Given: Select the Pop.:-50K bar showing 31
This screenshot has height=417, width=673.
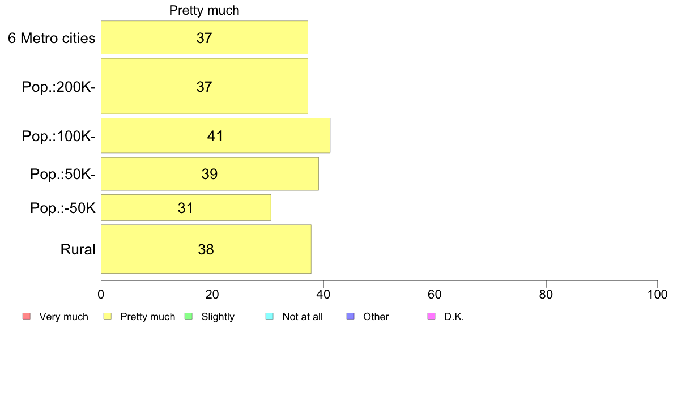Looking at the screenshot, I should (x=186, y=208).
